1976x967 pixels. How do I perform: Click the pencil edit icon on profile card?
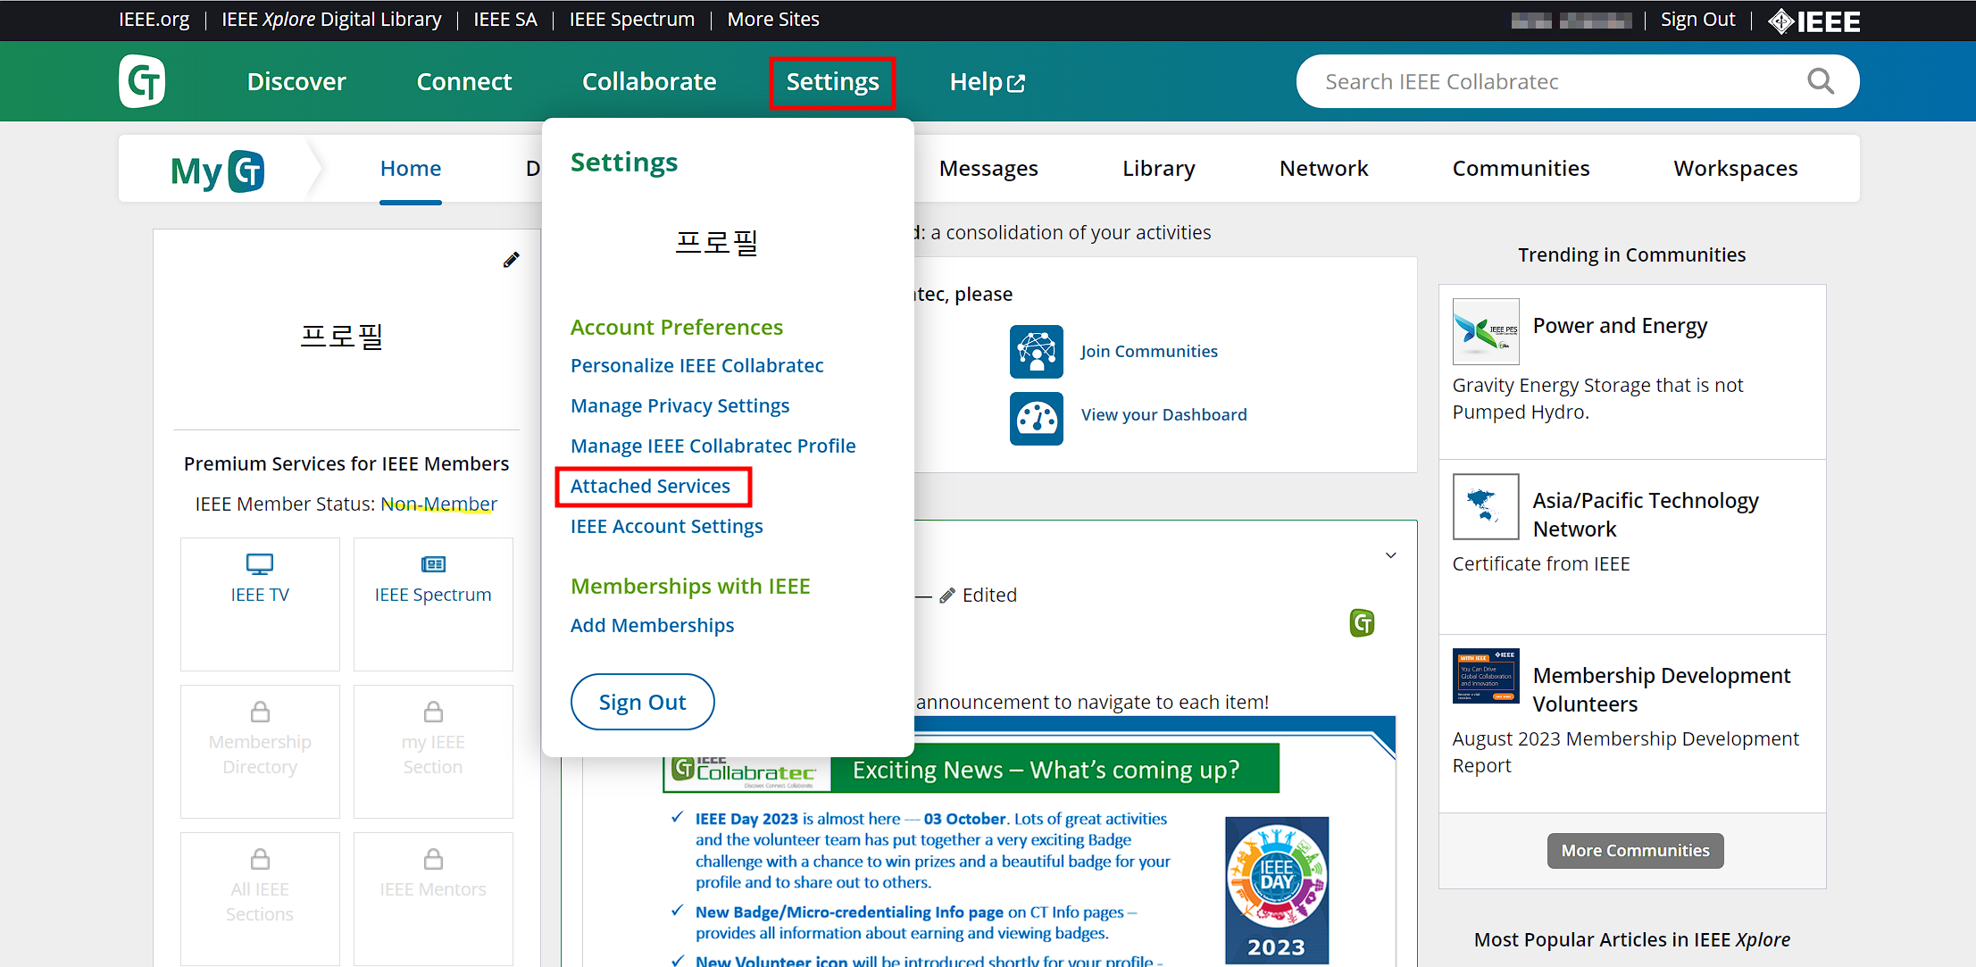pyautogui.click(x=510, y=259)
